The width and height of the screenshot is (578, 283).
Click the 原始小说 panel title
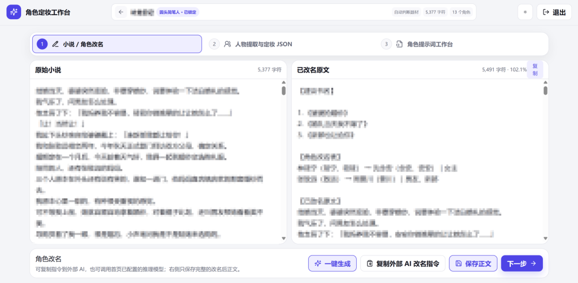point(49,70)
